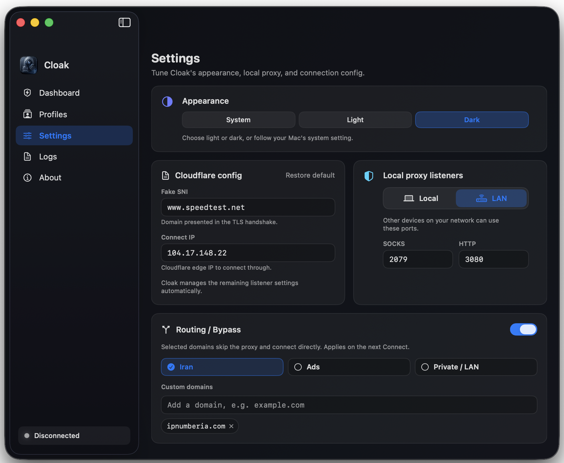
Task: Open the Logs page
Action: pos(74,157)
